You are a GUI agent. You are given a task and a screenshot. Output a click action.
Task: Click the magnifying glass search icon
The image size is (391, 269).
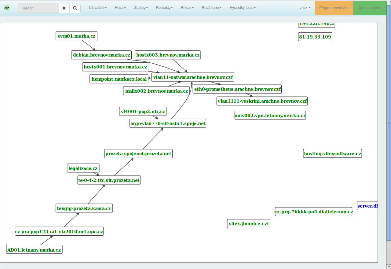pyautogui.click(x=75, y=8)
